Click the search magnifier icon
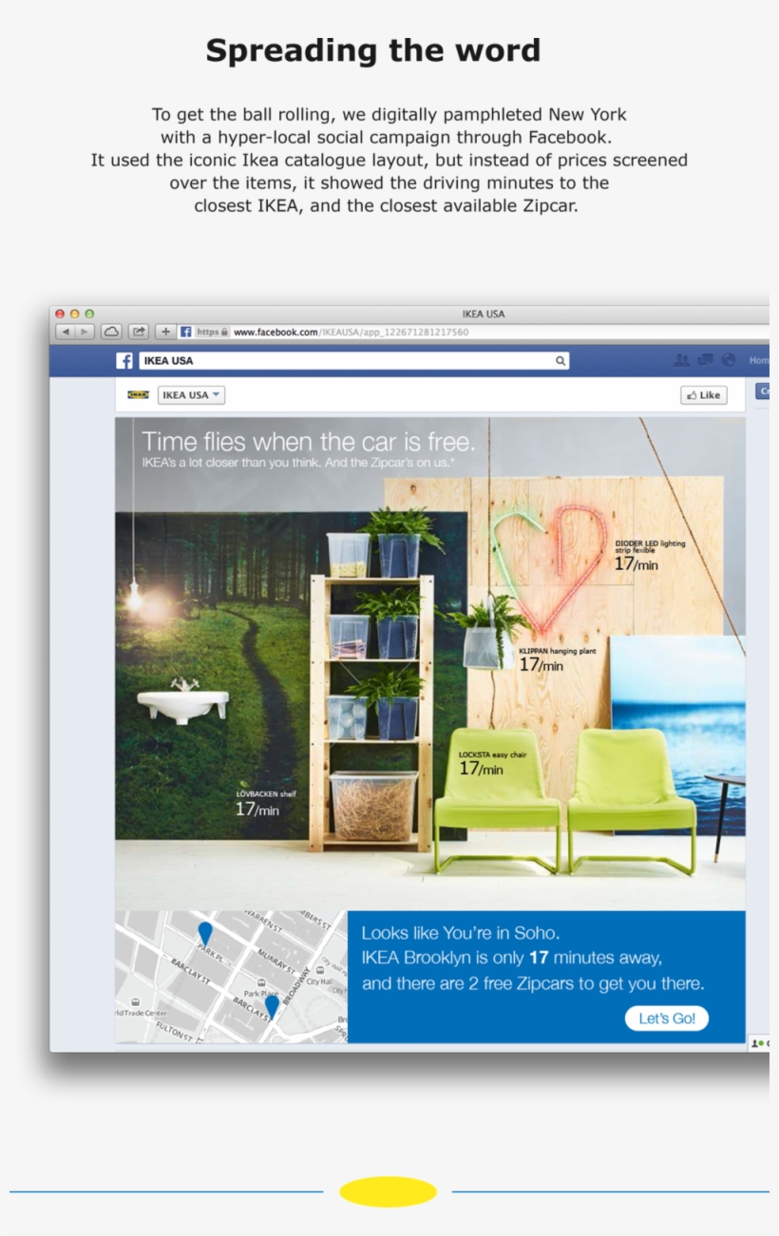The height and width of the screenshot is (1236, 779). 560,361
